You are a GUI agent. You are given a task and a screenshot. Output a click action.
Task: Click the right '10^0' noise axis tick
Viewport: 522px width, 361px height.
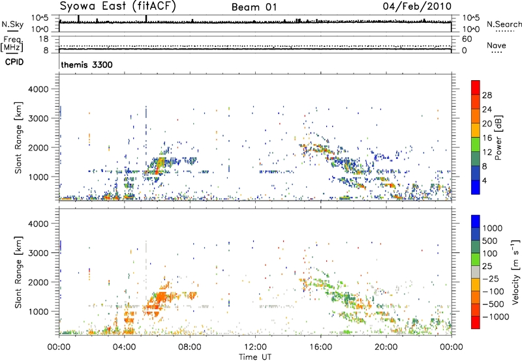471,29
